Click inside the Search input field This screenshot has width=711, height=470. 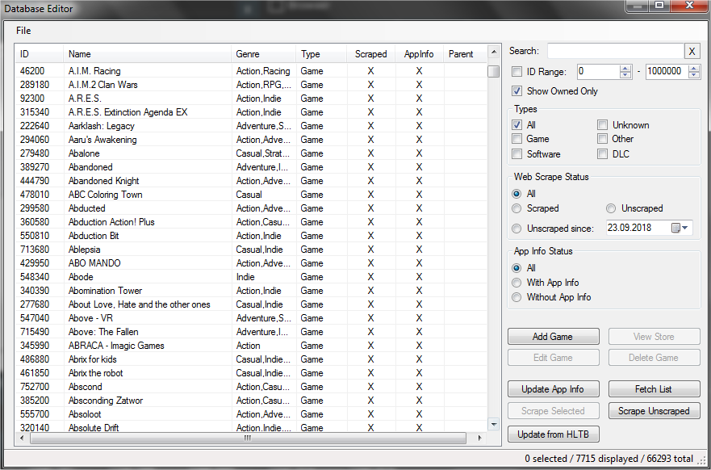pos(615,51)
